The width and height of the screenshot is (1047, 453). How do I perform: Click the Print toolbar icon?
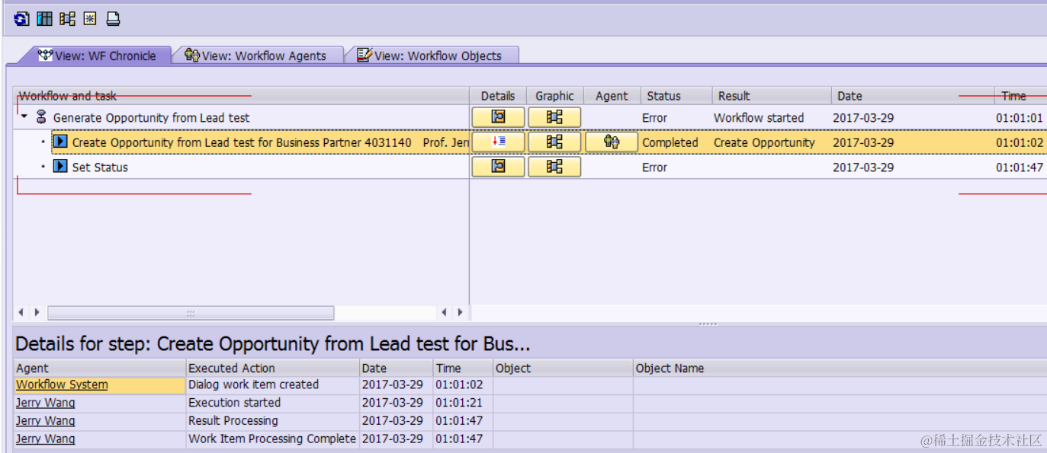pyautogui.click(x=113, y=19)
